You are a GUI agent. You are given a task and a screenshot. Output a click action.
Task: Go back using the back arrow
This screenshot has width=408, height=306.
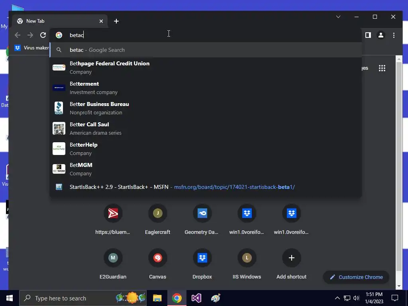pyautogui.click(x=18, y=35)
